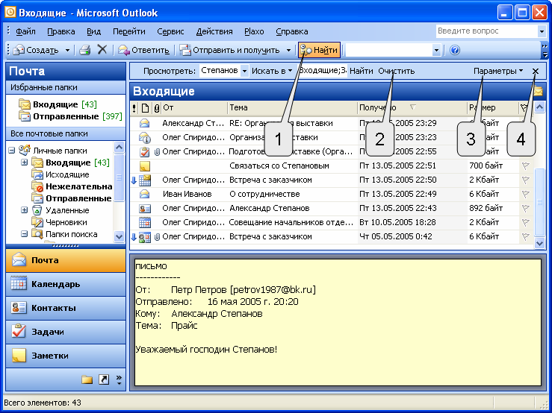Open the Просмотреть search term dropdown
Screen dimensions: 552x413
click(x=244, y=71)
